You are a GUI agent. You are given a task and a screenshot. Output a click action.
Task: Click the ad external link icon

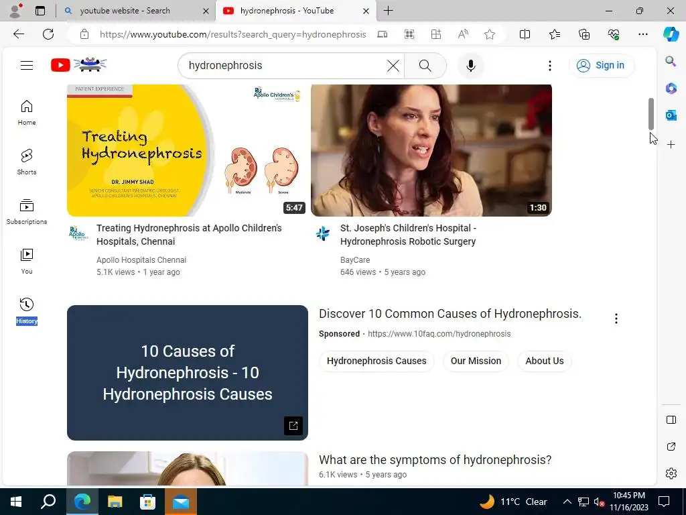tap(293, 425)
